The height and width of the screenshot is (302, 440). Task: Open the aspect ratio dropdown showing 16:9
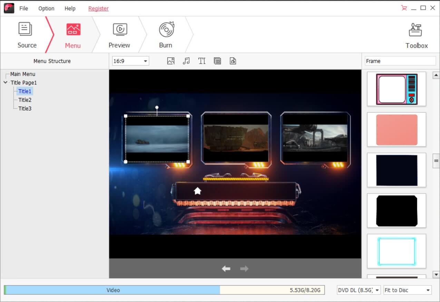(x=130, y=61)
